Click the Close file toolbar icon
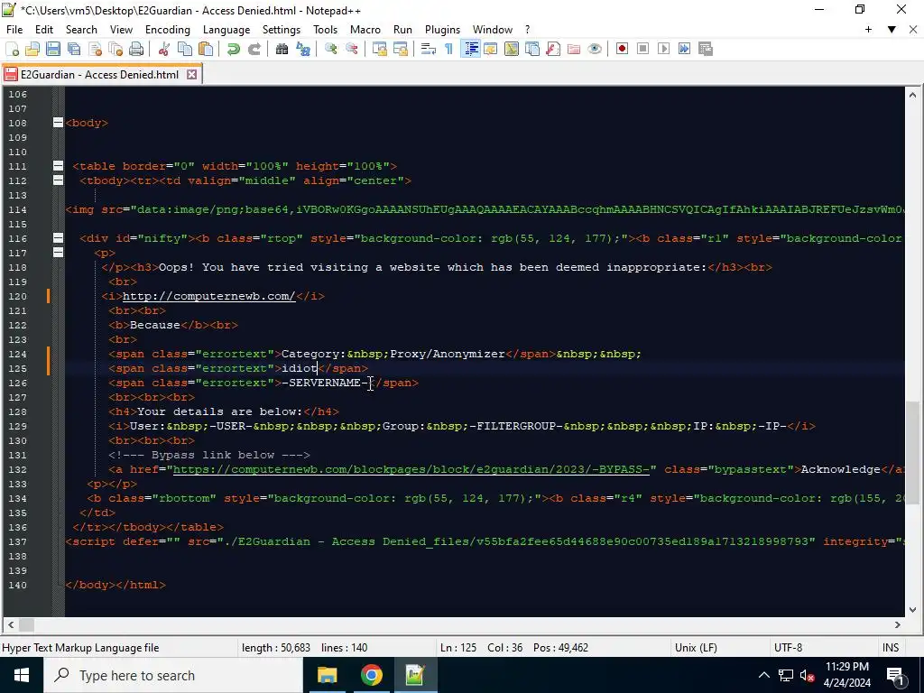Viewport: 924px width, 693px height. (95, 49)
